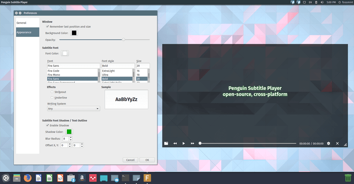
Task: Select the Appearance tab
Action: pos(28,32)
